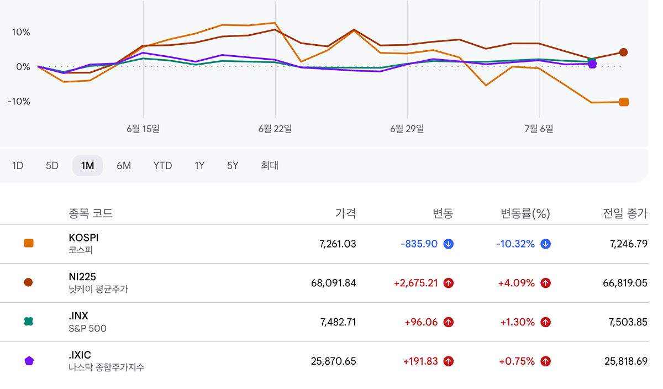The height and width of the screenshot is (389, 663).
Task: Click the 닛케이 평균주가 name label
Action: click(98, 289)
